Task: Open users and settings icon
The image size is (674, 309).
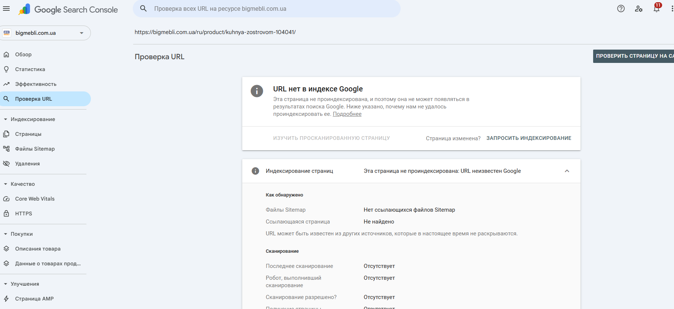Action: pos(639,9)
